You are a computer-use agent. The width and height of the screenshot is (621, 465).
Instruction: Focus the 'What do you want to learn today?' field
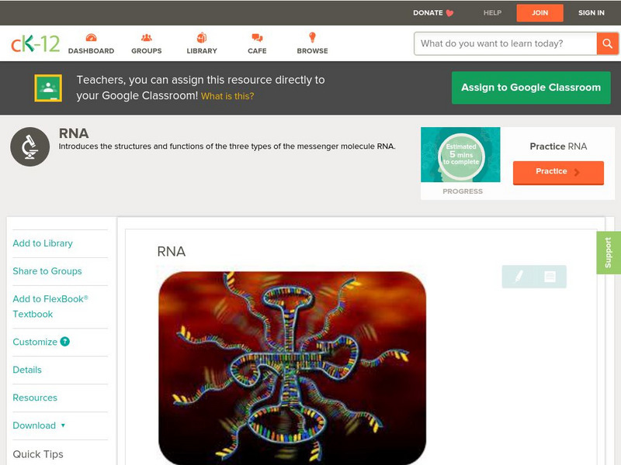coord(505,43)
